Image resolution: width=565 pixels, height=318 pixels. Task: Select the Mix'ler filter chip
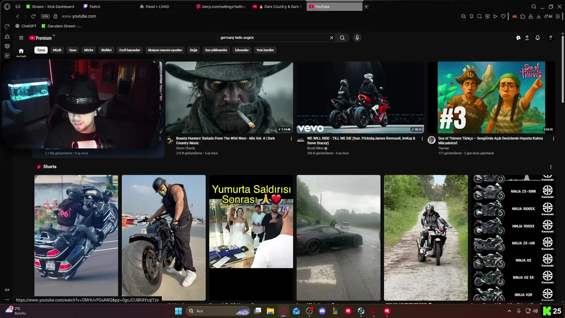tap(89, 50)
